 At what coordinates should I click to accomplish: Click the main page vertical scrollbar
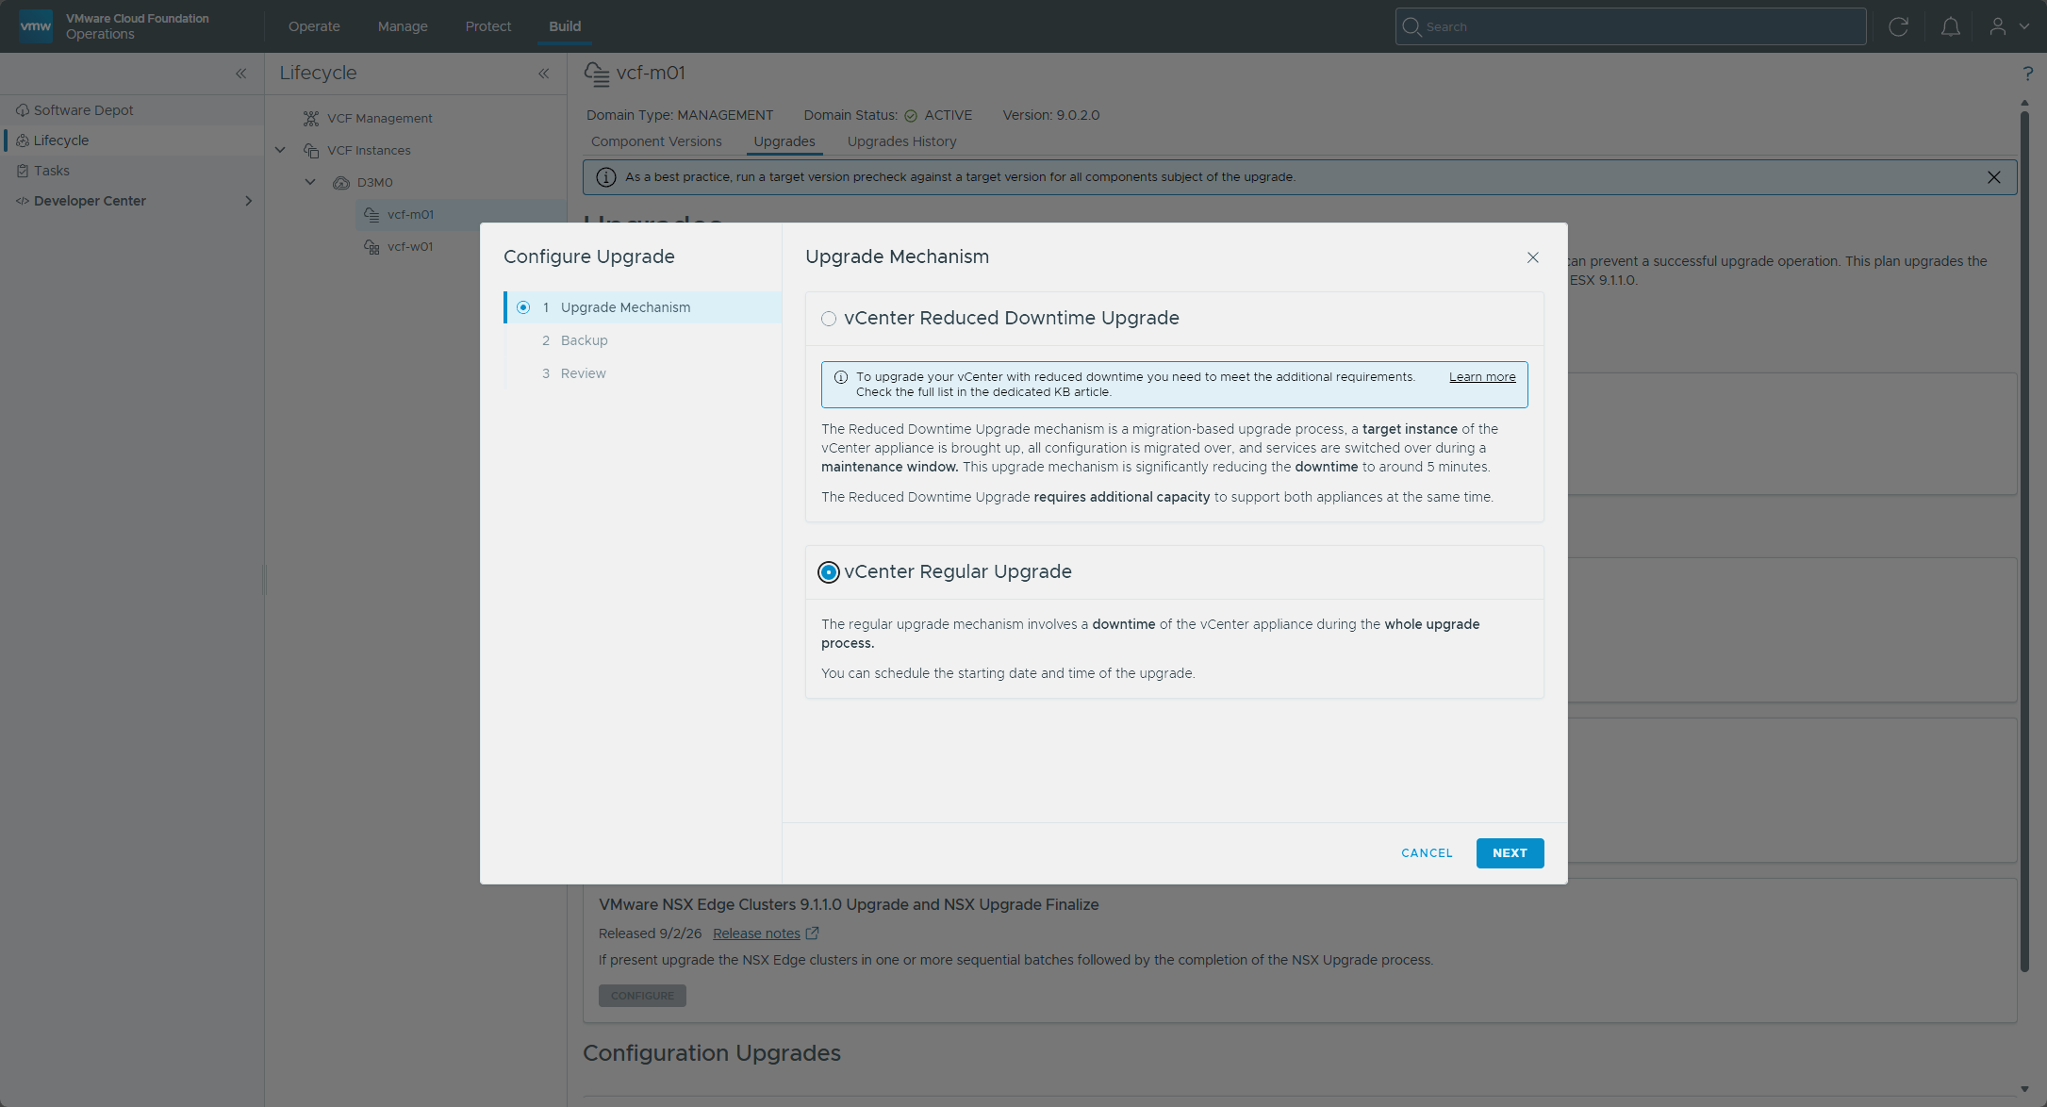(x=2023, y=542)
